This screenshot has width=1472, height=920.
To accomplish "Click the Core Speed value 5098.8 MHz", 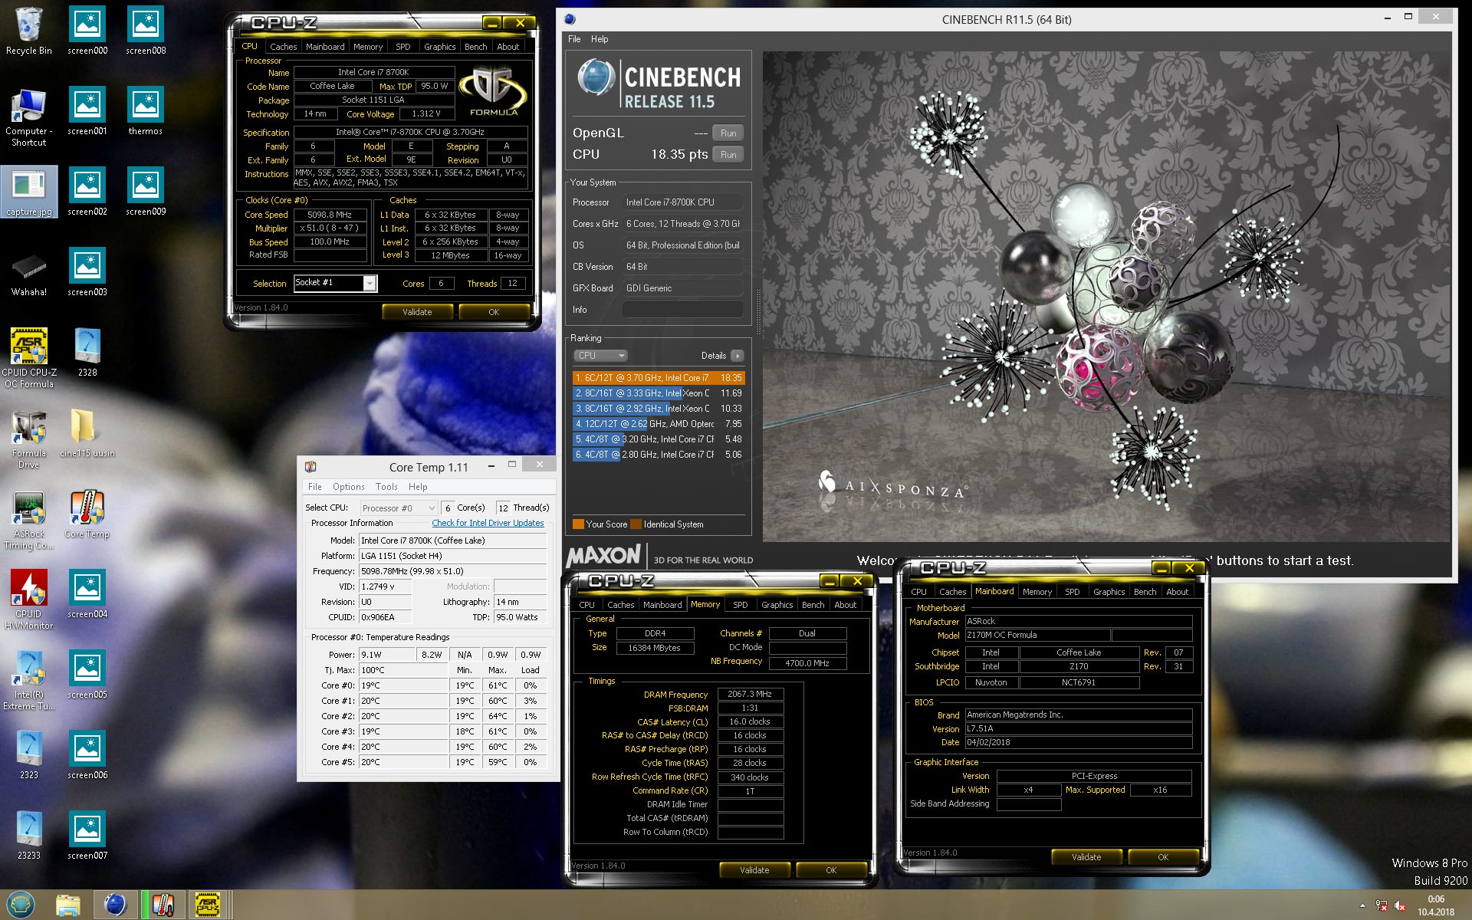I will pyautogui.click(x=330, y=215).
